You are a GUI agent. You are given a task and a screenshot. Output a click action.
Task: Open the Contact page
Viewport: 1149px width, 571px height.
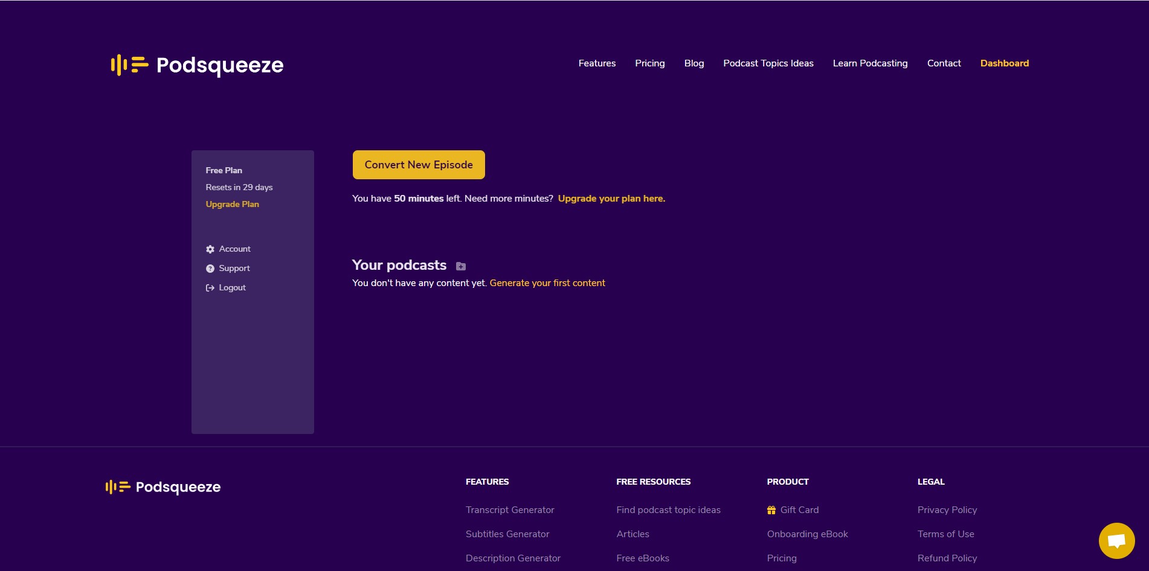[944, 63]
